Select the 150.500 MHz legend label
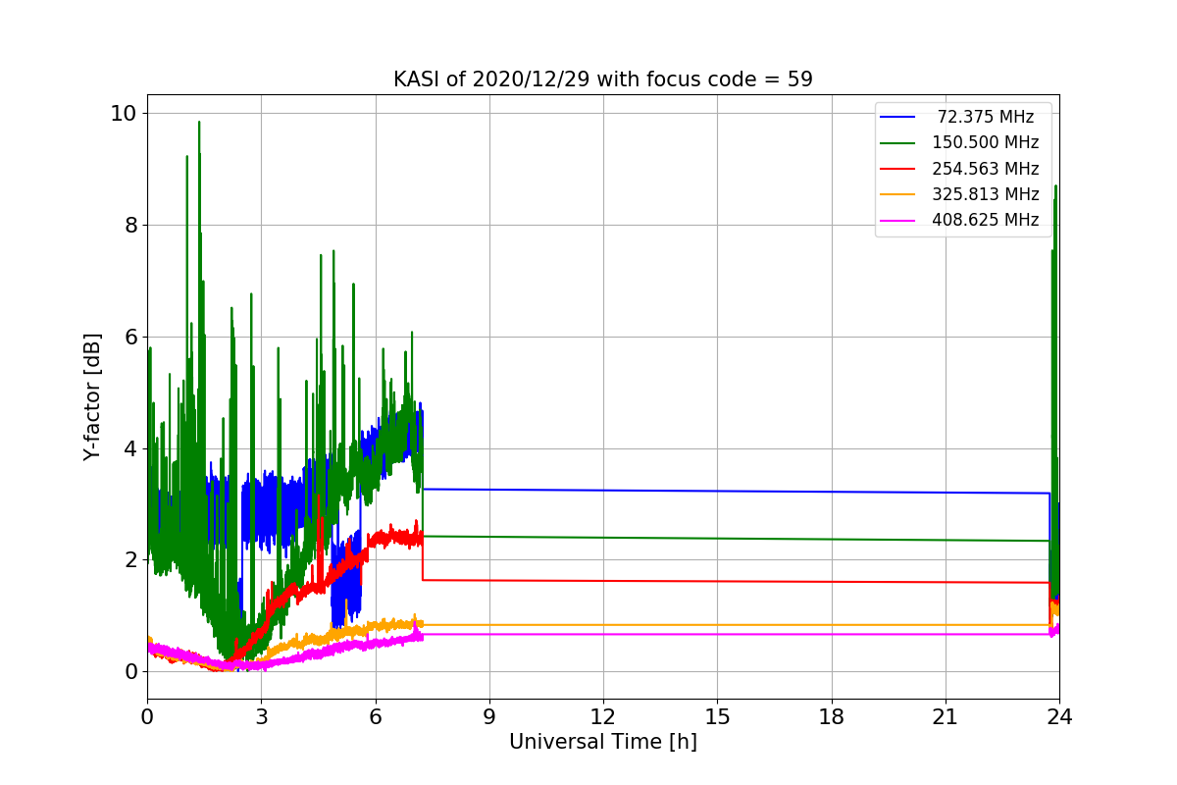This screenshot has width=1177, height=785. tap(986, 142)
